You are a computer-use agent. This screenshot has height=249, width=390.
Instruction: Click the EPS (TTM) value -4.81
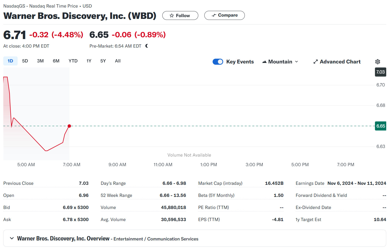click(278, 220)
